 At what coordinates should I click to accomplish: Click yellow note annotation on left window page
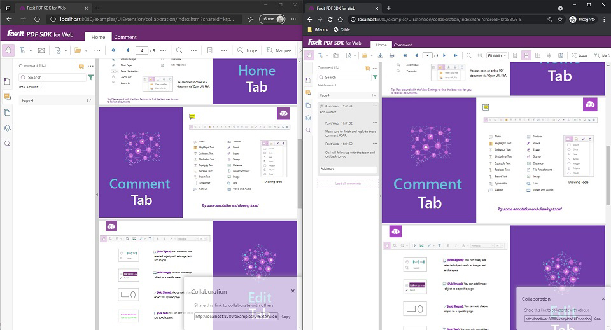pyautogui.click(x=192, y=116)
